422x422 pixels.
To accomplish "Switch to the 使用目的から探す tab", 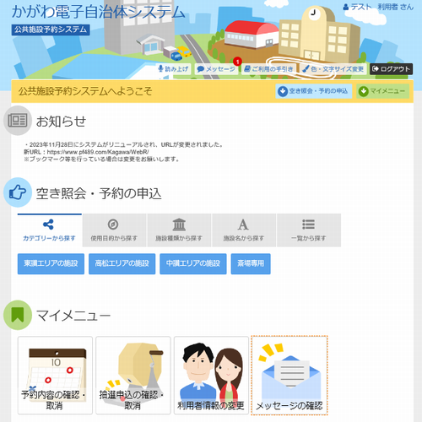I will pyautogui.click(x=114, y=230).
